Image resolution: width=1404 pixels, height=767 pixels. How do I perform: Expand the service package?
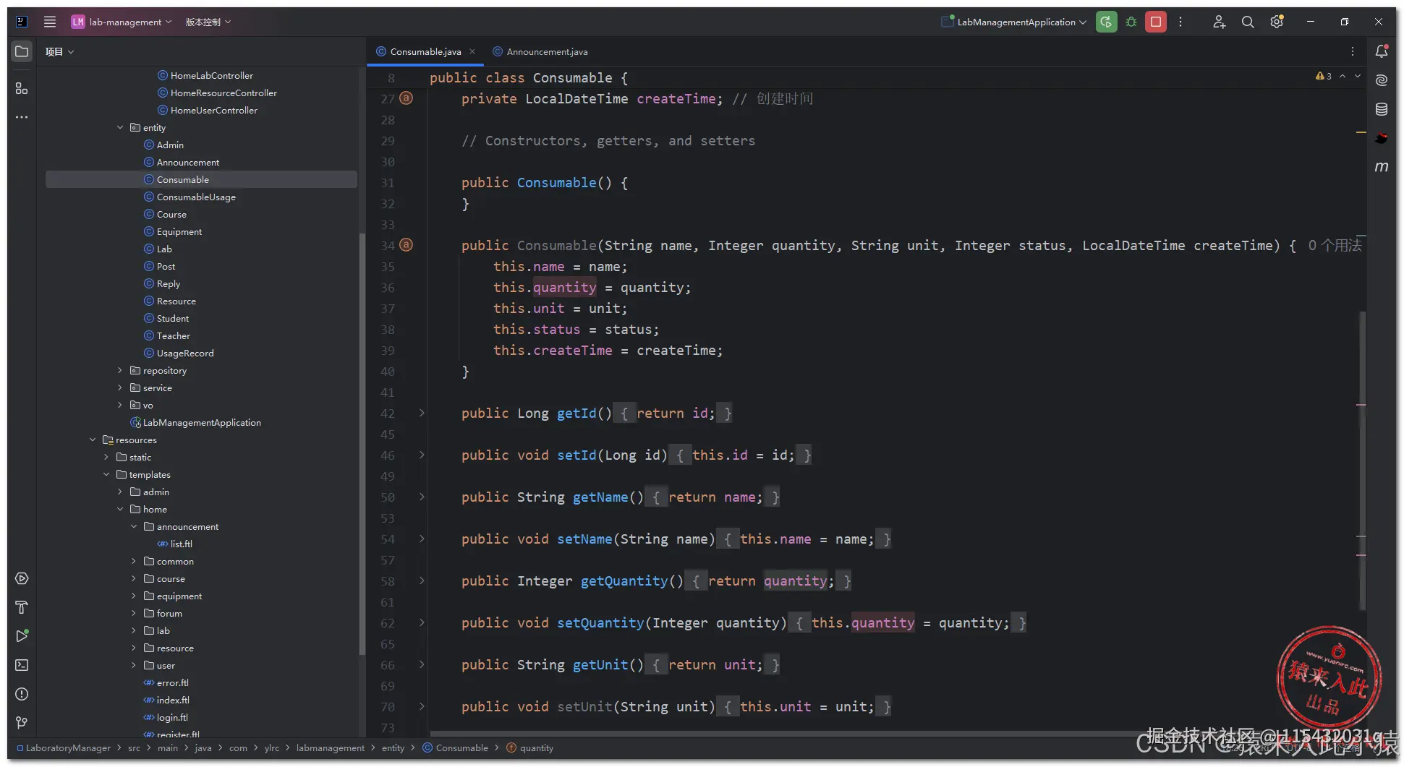click(x=120, y=387)
